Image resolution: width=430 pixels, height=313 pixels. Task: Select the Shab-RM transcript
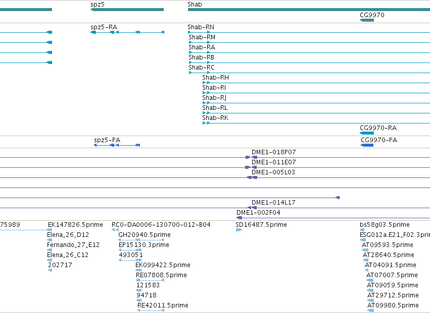tap(202, 37)
